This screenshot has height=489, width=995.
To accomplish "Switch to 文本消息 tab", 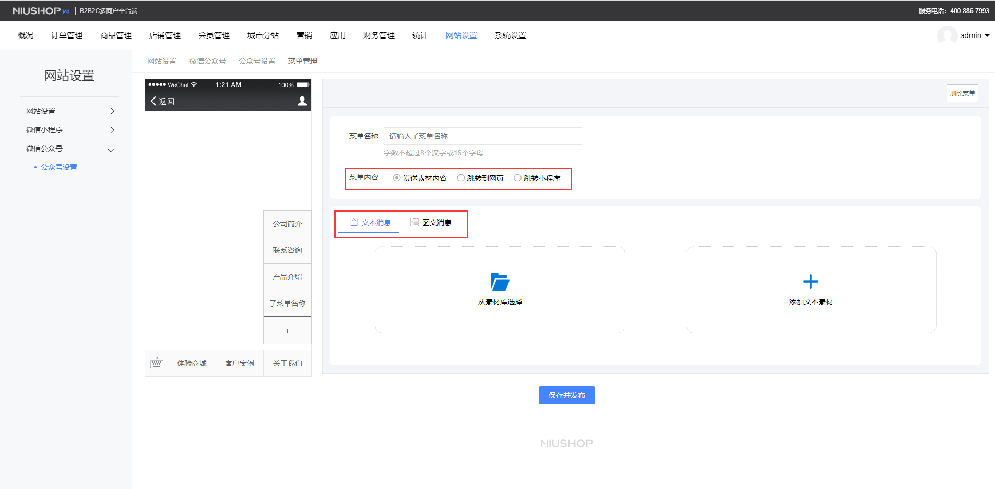I will tap(369, 223).
